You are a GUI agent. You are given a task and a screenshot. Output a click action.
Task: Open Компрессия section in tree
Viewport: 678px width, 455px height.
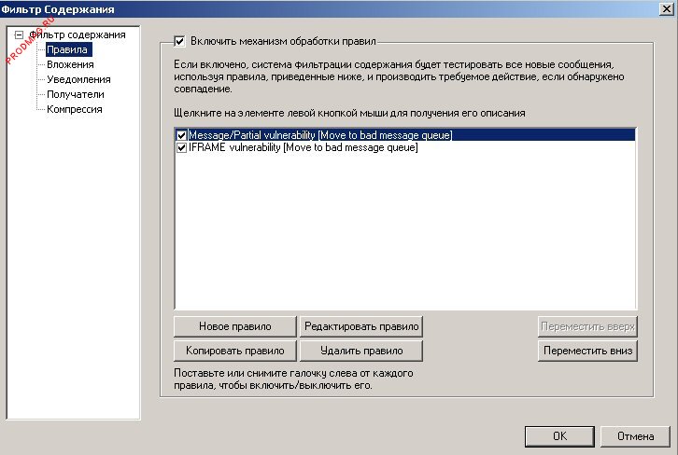click(75, 110)
